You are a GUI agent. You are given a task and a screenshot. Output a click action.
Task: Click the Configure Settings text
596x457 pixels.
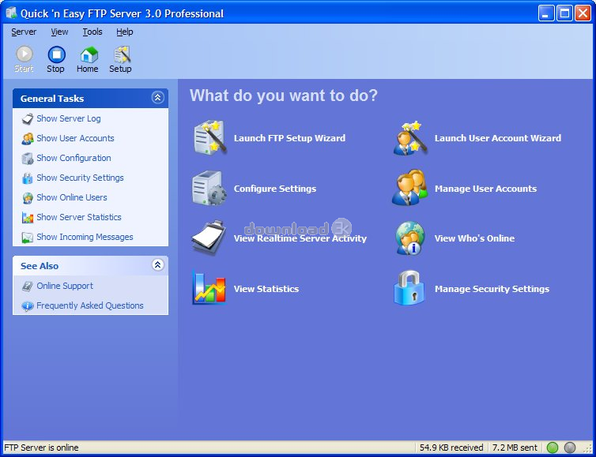tap(275, 189)
